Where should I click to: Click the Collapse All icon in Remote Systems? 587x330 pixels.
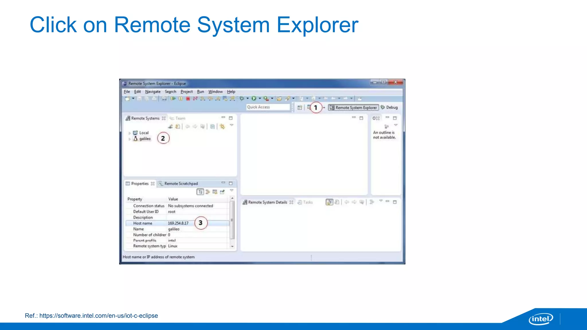(212, 126)
